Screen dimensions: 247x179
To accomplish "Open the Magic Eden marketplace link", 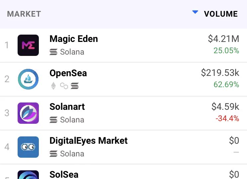I will click(74, 39).
